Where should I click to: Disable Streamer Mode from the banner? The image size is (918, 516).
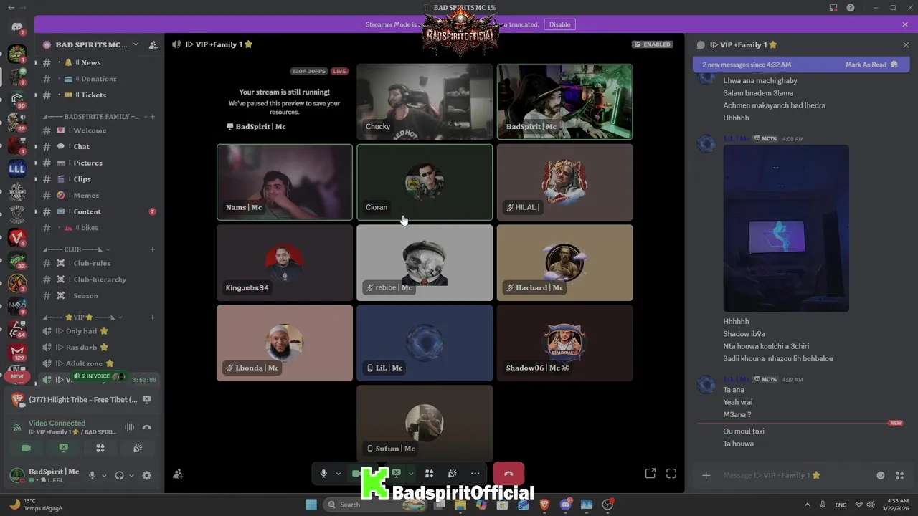pos(560,24)
